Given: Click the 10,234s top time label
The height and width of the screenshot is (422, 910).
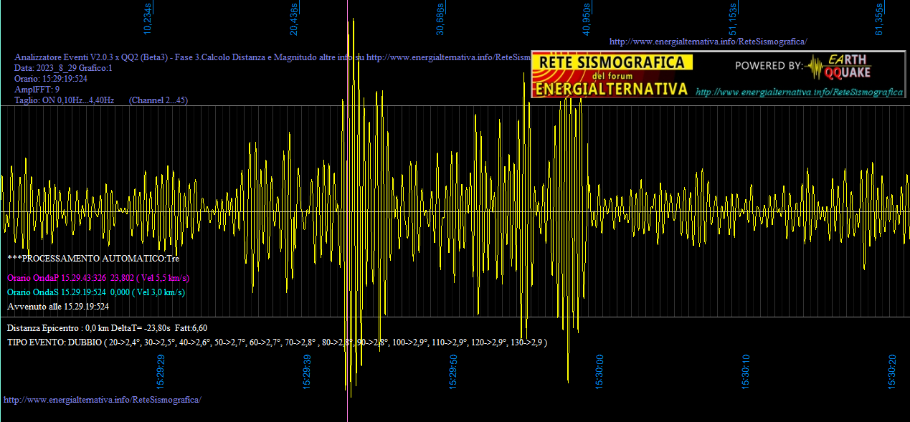Looking at the screenshot, I should pyautogui.click(x=148, y=19).
